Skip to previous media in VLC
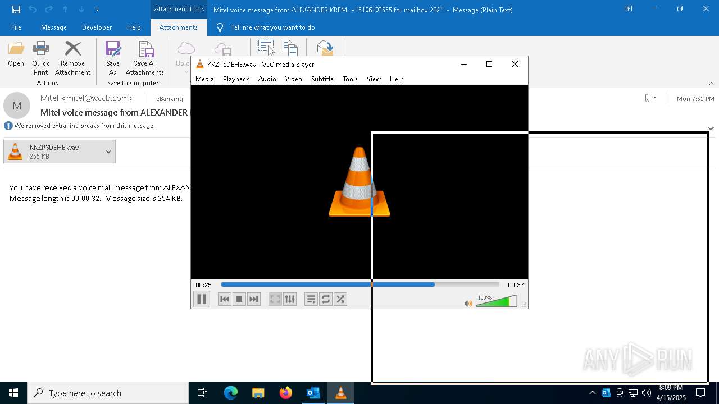Screen dimensions: 719x404 point(224,299)
